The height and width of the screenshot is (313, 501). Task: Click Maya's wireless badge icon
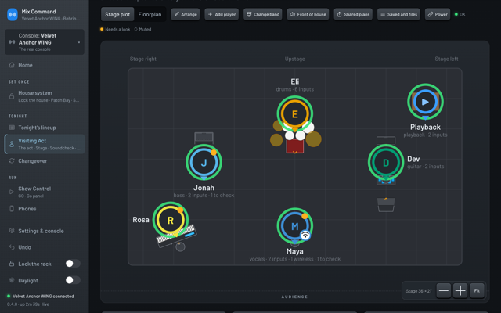tap(305, 236)
